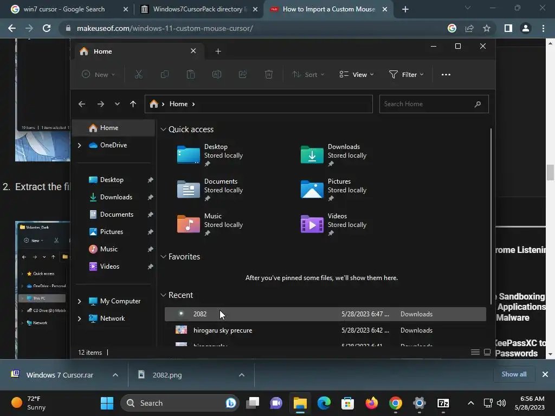Collapse the Quick access section

point(163,129)
